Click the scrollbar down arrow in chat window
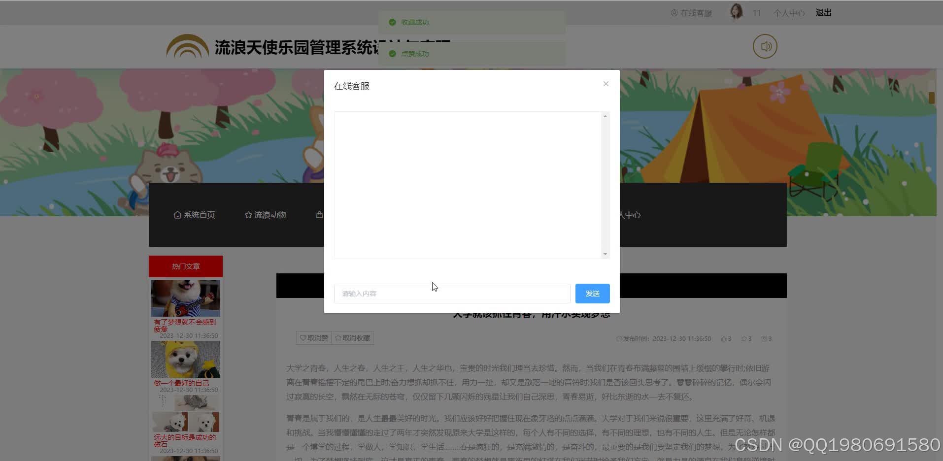The height and width of the screenshot is (461, 943). [605, 254]
